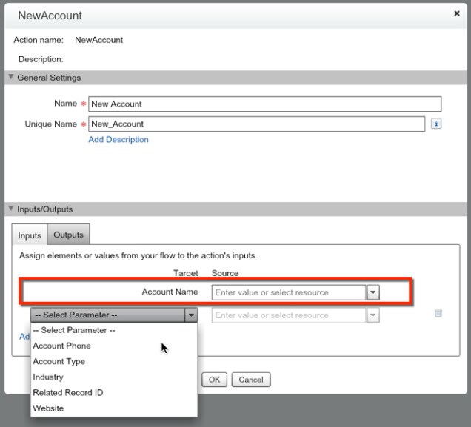Collapse the General Settings section
Image resolution: width=471 pixels, height=427 pixels.
coord(11,78)
